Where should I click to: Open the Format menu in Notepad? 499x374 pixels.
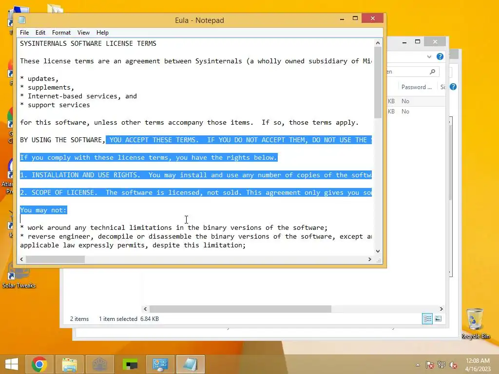click(x=61, y=33)
